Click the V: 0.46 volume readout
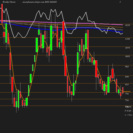The width and height of the screenshot is (133, 133). point(128,111)
